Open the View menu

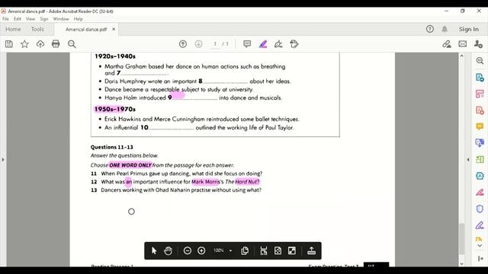[x=30, y=19]
